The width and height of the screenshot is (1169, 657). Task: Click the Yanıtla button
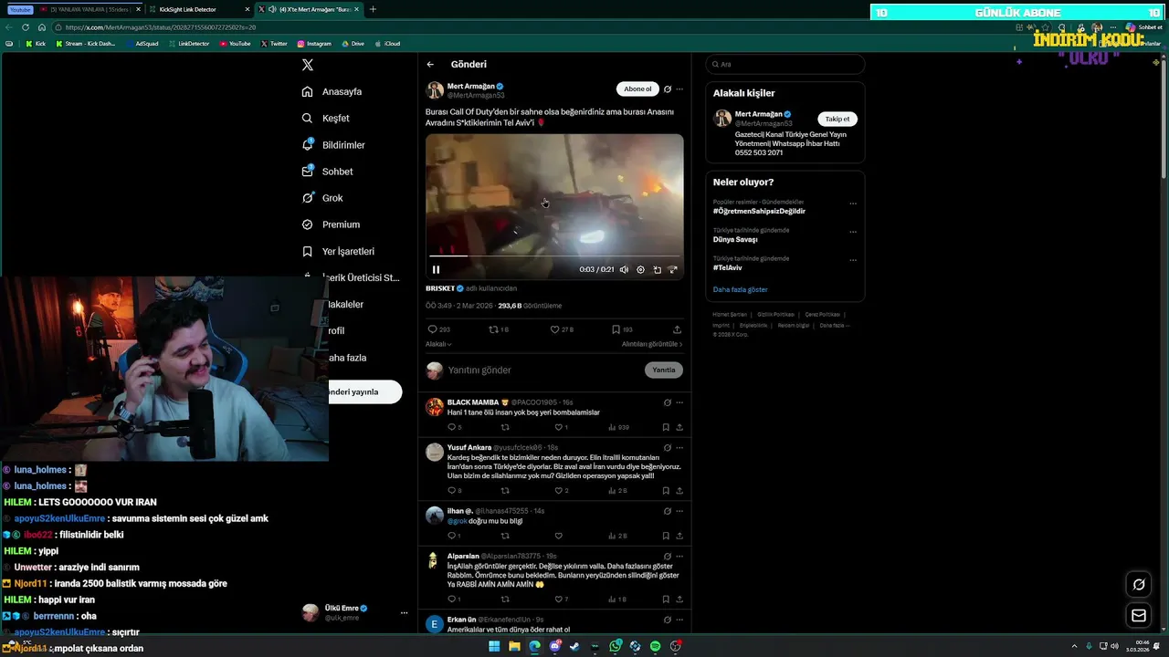[664, 370]
